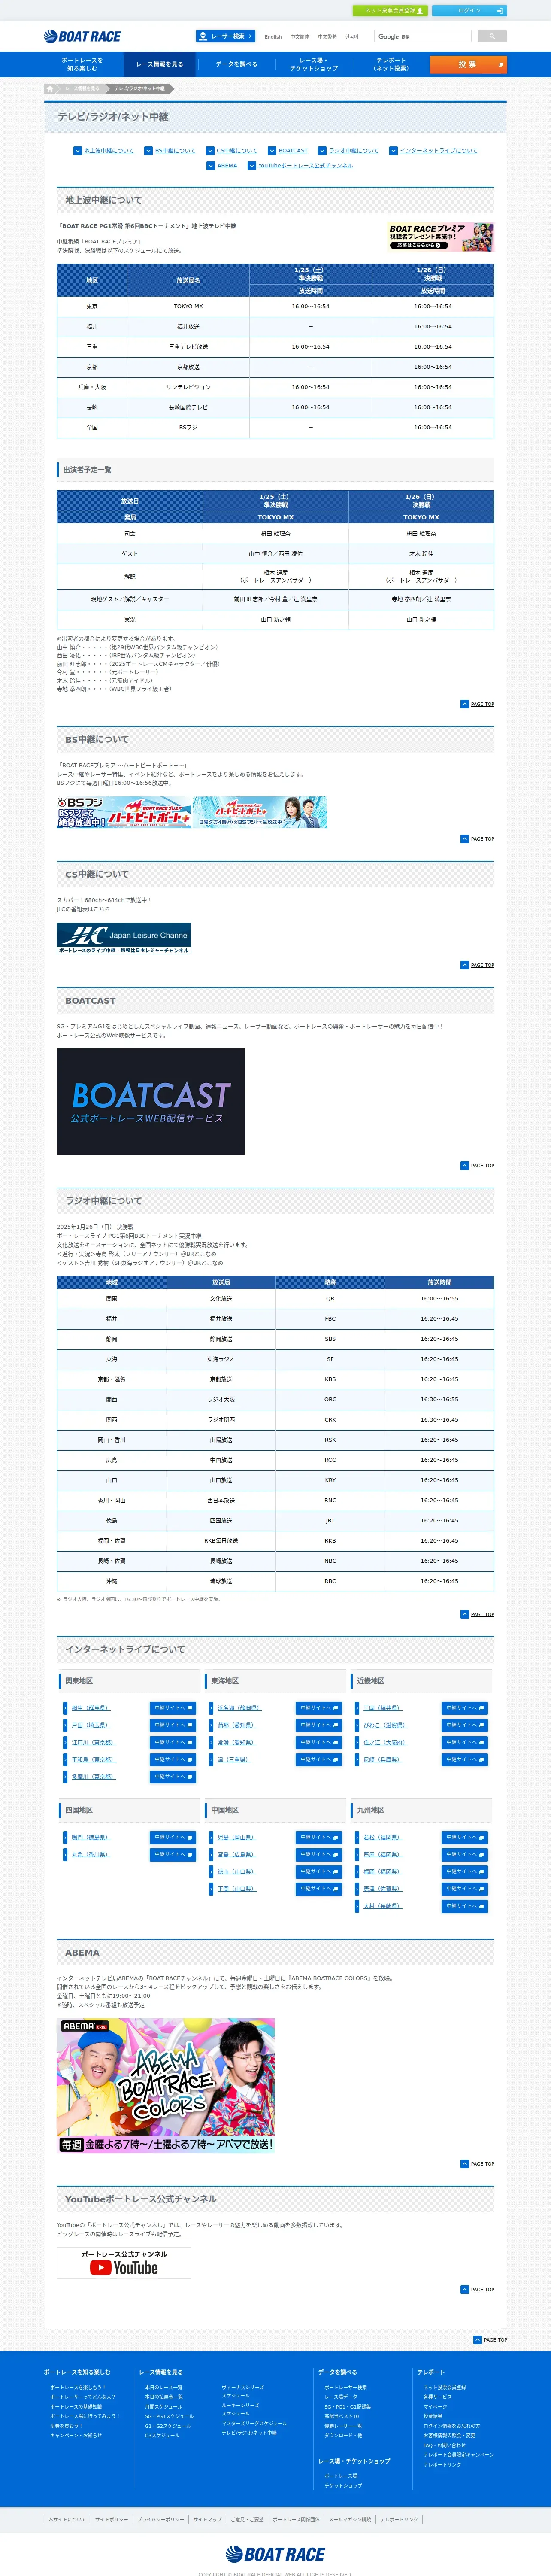
Task: Click 中継サイトへ button for 桐生(群馬県)
Action: (173, 1707)
